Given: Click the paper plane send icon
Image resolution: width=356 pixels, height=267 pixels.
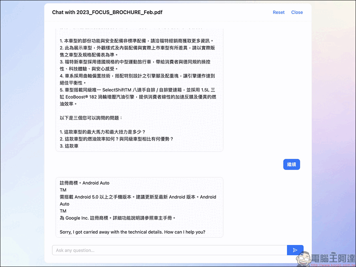Looking at the screenshot, I should click(295, 250).
